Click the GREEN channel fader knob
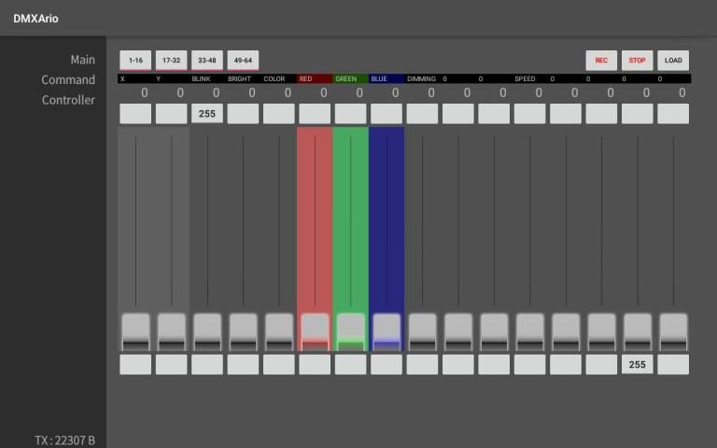The width and height of the screenshot is (717, 448). [350, 331]
